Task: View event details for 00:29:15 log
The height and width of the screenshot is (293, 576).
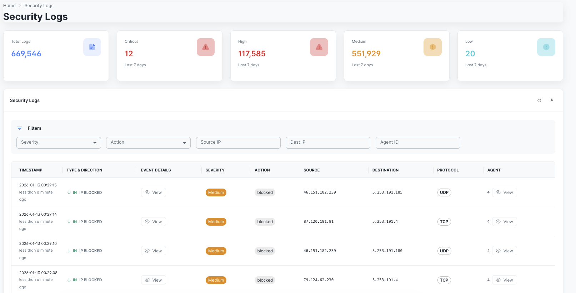Action: [154, 192]
